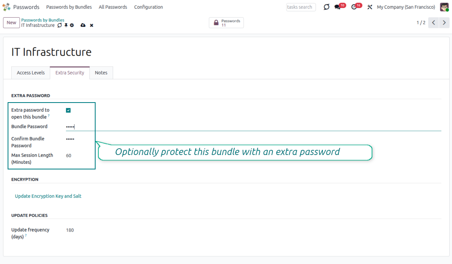Go to the next record arrow
The height and width of the screenshot is (264, 452).
[x=444, y=23]
